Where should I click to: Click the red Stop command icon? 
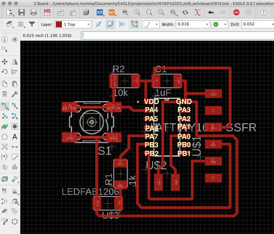point(236,12)
